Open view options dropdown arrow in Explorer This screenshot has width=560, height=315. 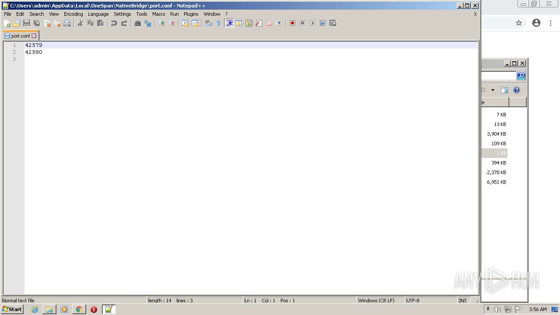[493, 90]
